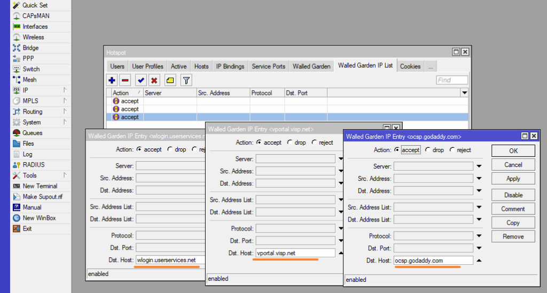Open RADIUS in the left menu
Viewport: 547px width, 293px height.
(34, 165)
